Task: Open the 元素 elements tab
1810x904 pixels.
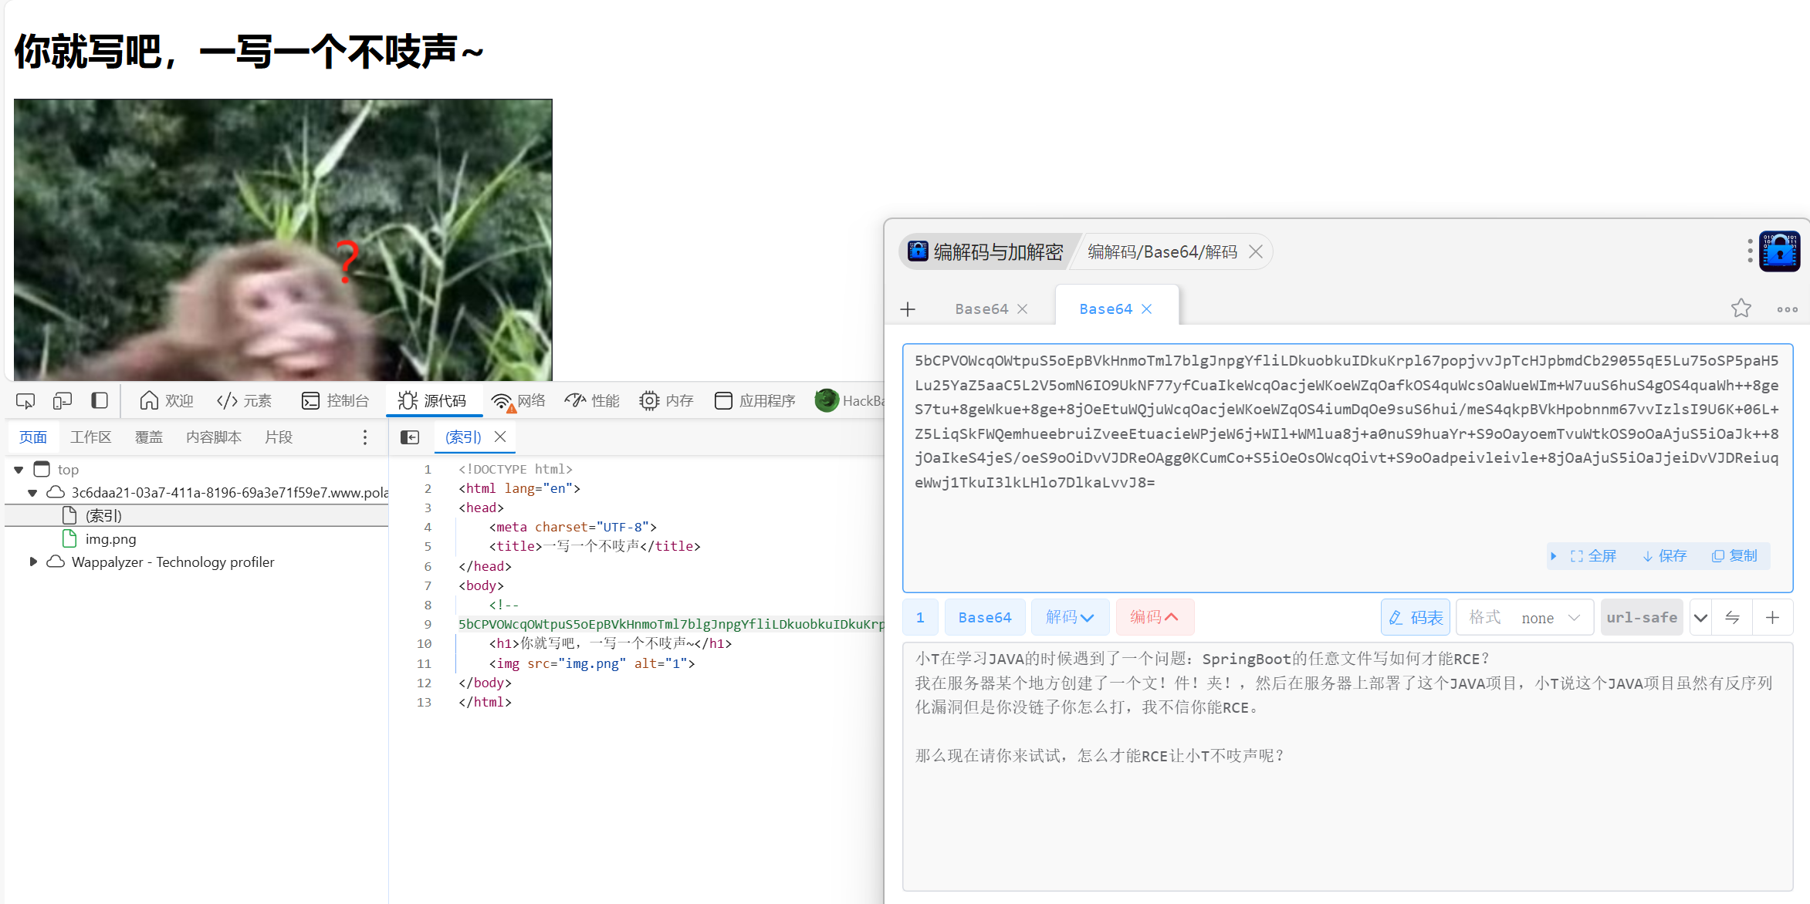Action: coord(244,401)
